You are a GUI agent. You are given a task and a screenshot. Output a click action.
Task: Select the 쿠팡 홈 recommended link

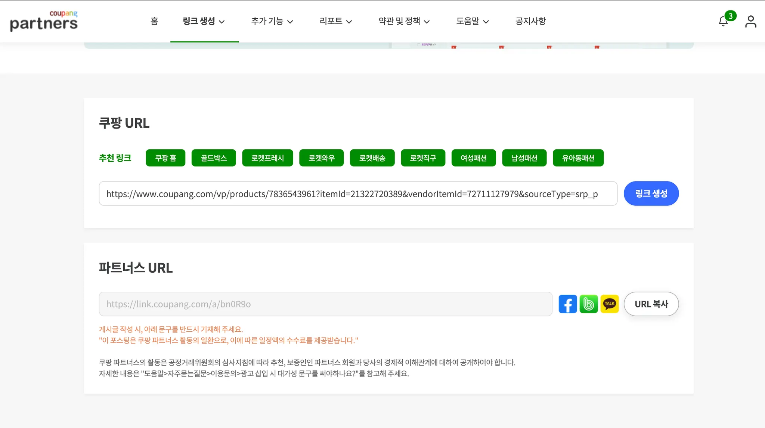[x=165, y=158]
